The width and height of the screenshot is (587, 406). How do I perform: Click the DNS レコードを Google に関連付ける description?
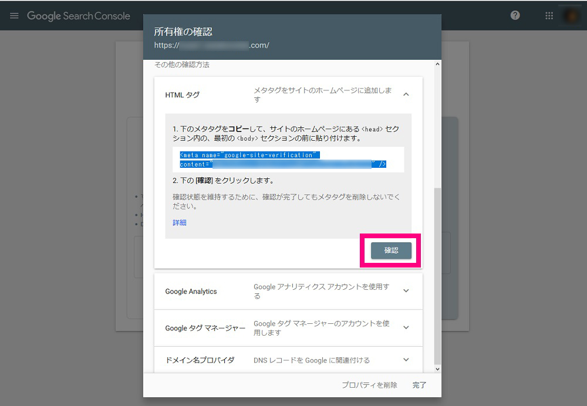click(x=312, y=360)
